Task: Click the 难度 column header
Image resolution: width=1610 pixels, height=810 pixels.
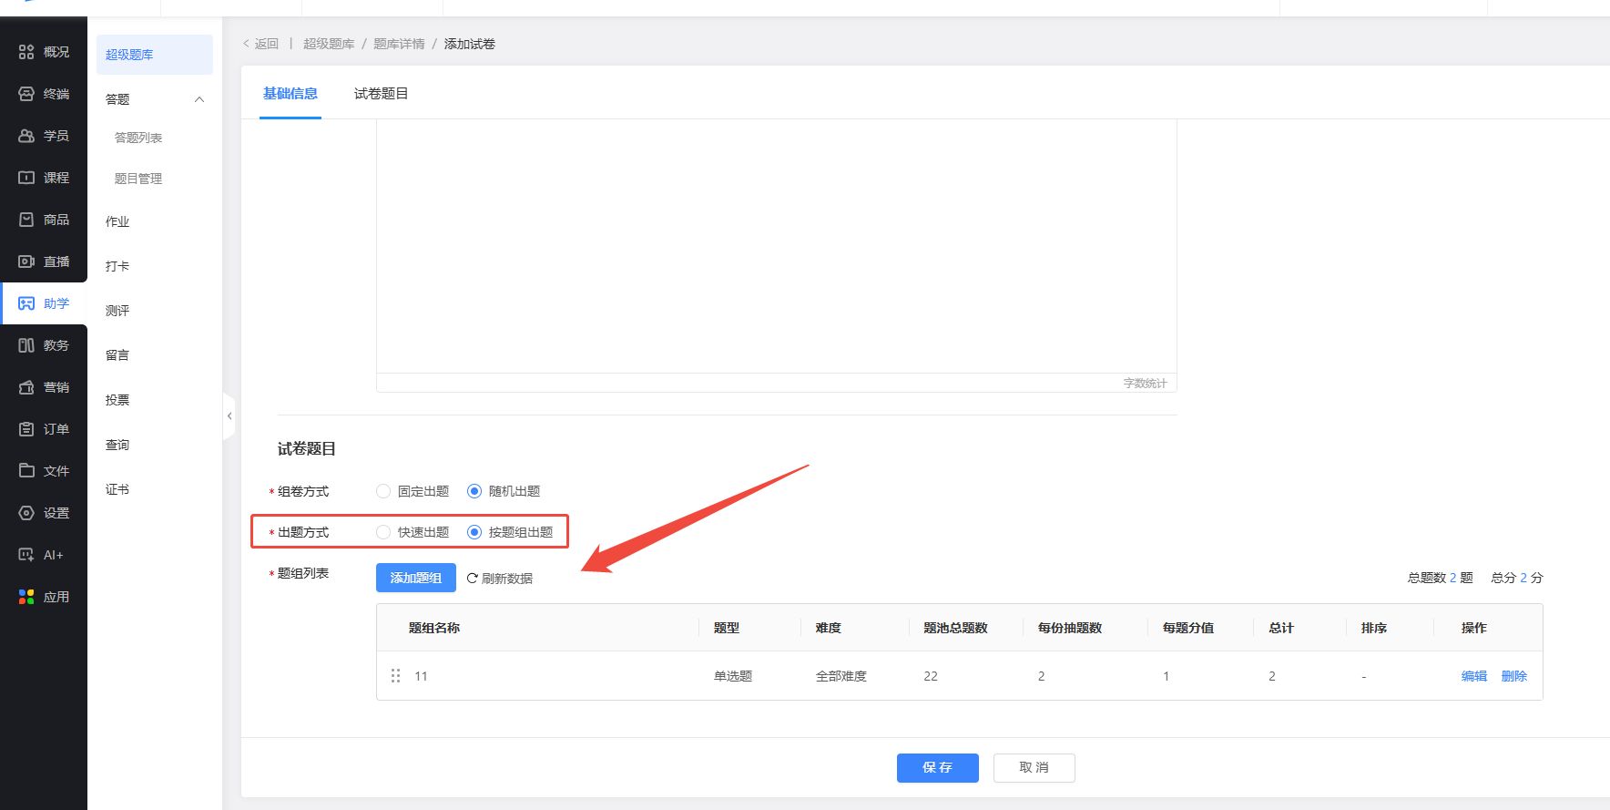Action: (x=829, y=628)
